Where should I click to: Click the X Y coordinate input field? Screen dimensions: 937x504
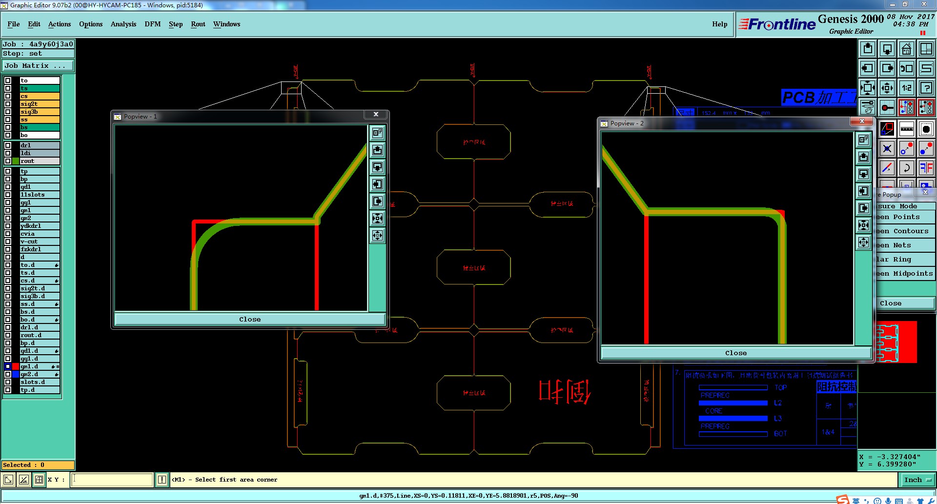coord(112,480)
